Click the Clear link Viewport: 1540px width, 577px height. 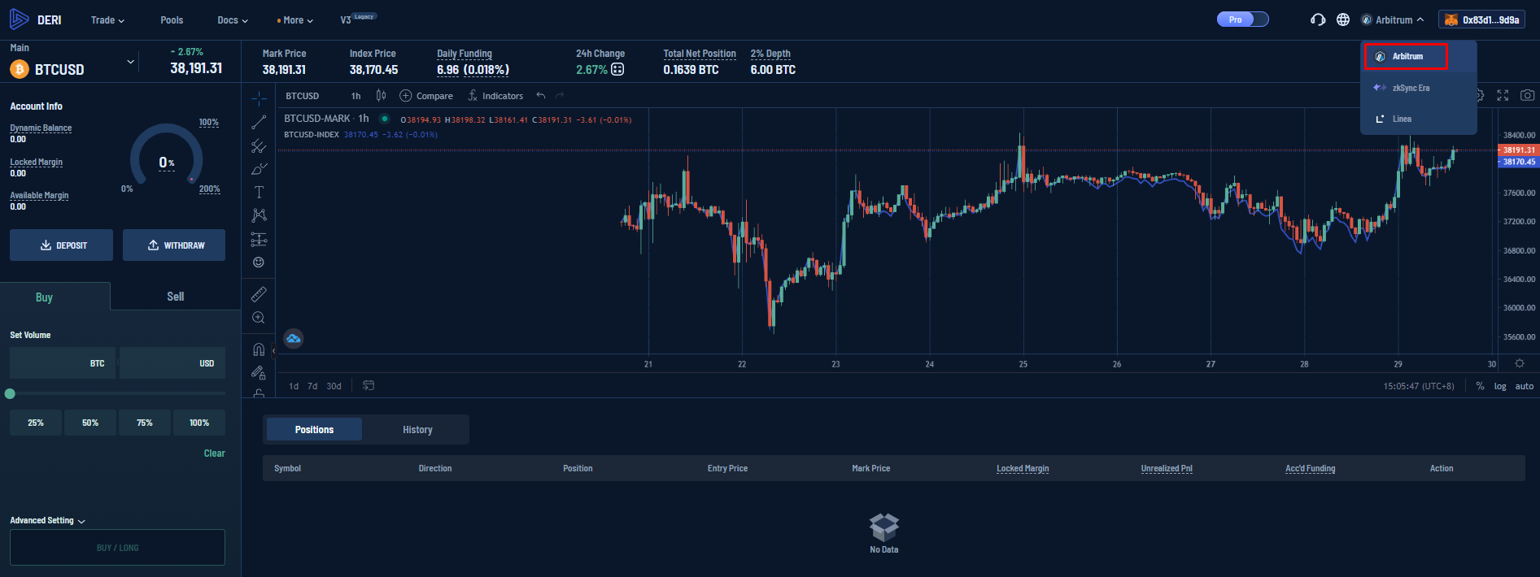coord(214,453)
